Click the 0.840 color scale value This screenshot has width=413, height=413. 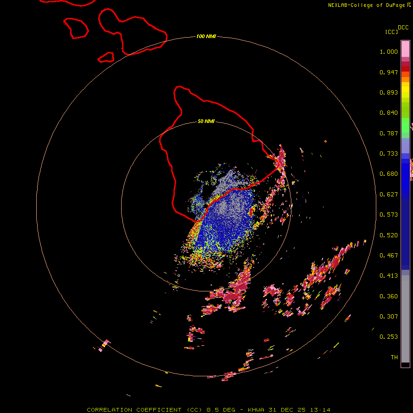click(389, 113)
